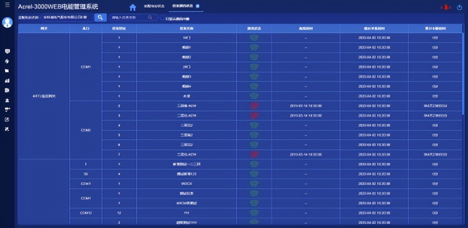Open the monitor screen icon in sidebar
Viewport: 468px width, 228px height.
pos(7,51)
